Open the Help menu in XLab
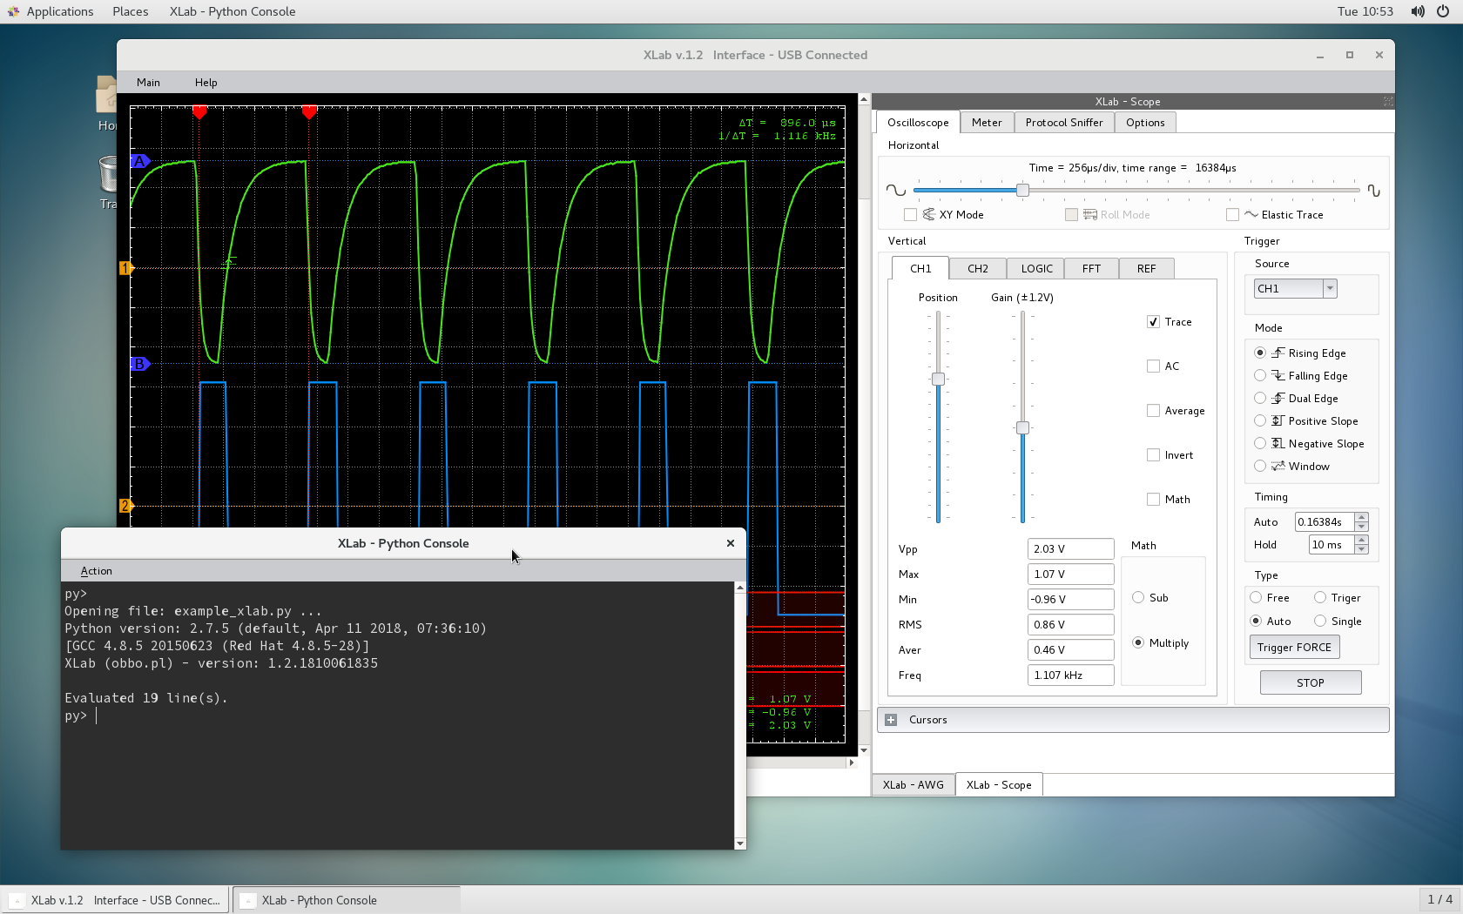 [206, 83]
